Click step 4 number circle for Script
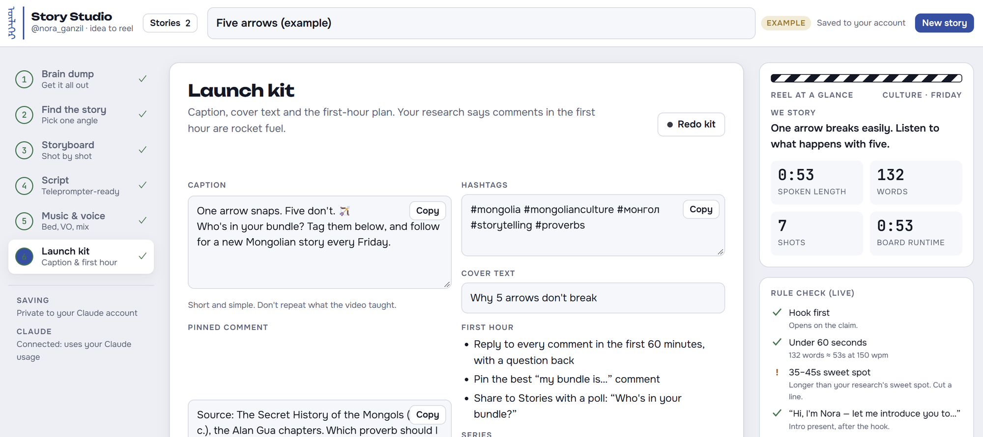This screenshot has width=983, height=437. click(24, 186)
